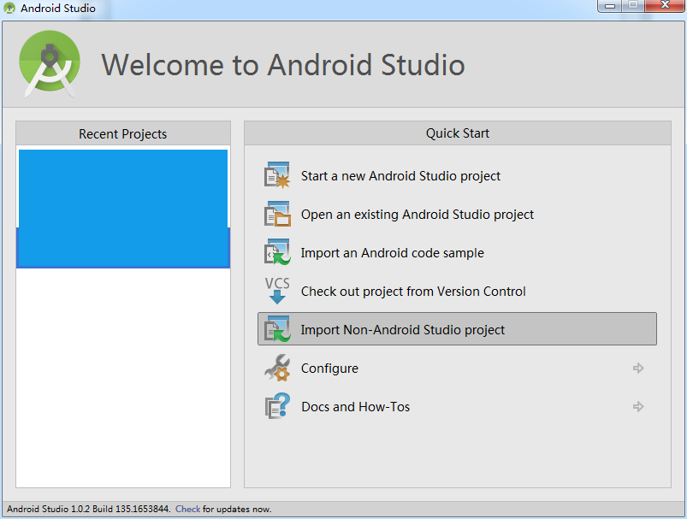
Task: Start a new Android Studio project
Action: tap(400, 175)
